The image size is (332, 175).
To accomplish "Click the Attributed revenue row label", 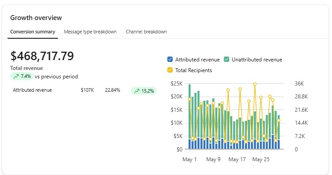I will click(x=32, y=90).
